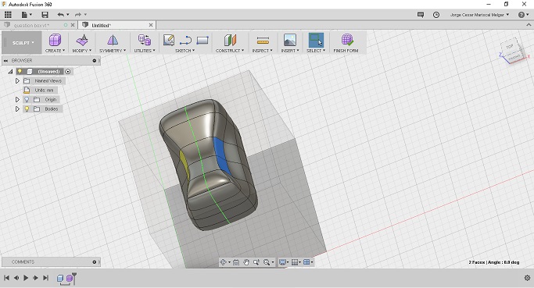534x288 pixels.
Task: Undo the last action
Action: (x=61, y=15)
